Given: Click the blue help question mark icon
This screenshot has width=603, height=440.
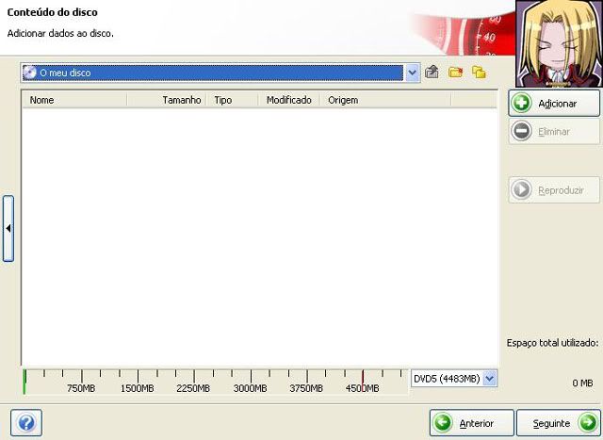Looking at the screenshot, I should (x=26, y=423).
